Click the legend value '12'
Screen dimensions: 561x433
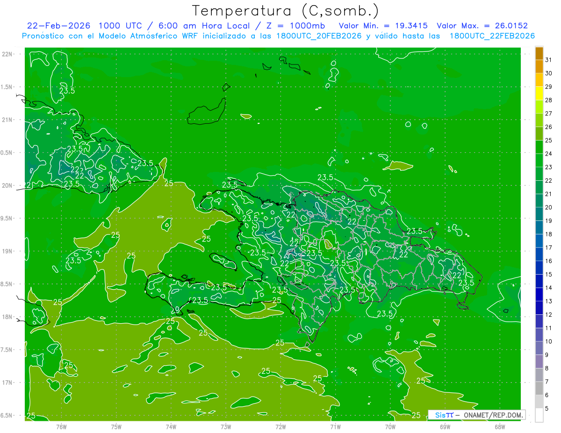pos(549,315)
